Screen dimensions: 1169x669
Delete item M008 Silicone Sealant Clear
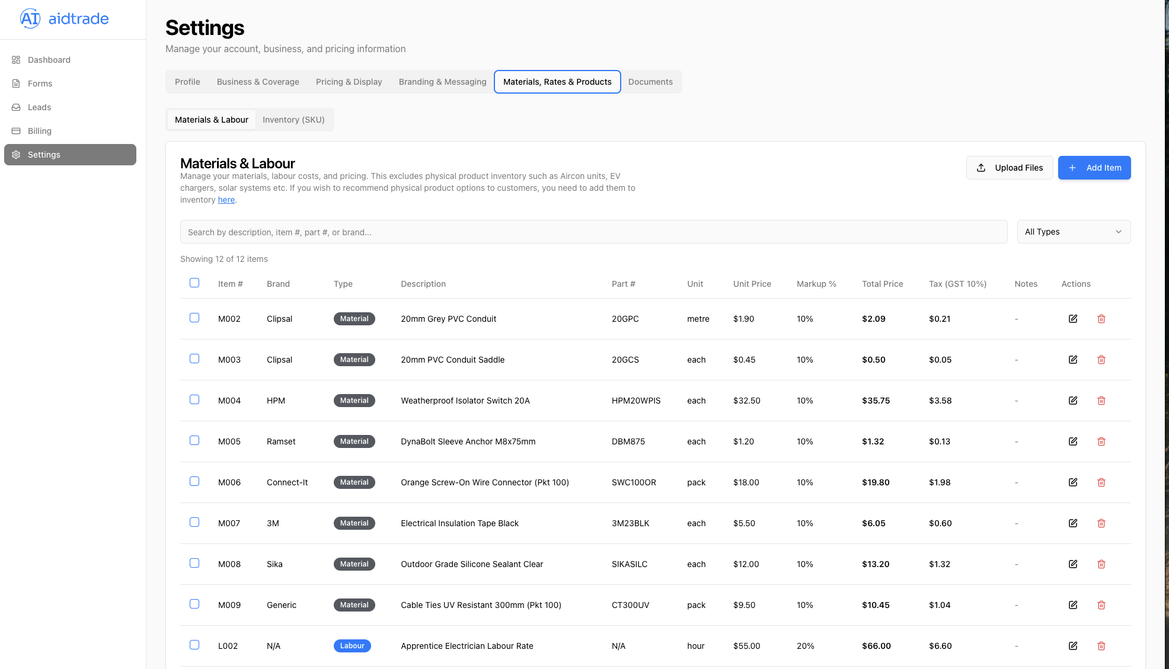[x=1101, y=564]
